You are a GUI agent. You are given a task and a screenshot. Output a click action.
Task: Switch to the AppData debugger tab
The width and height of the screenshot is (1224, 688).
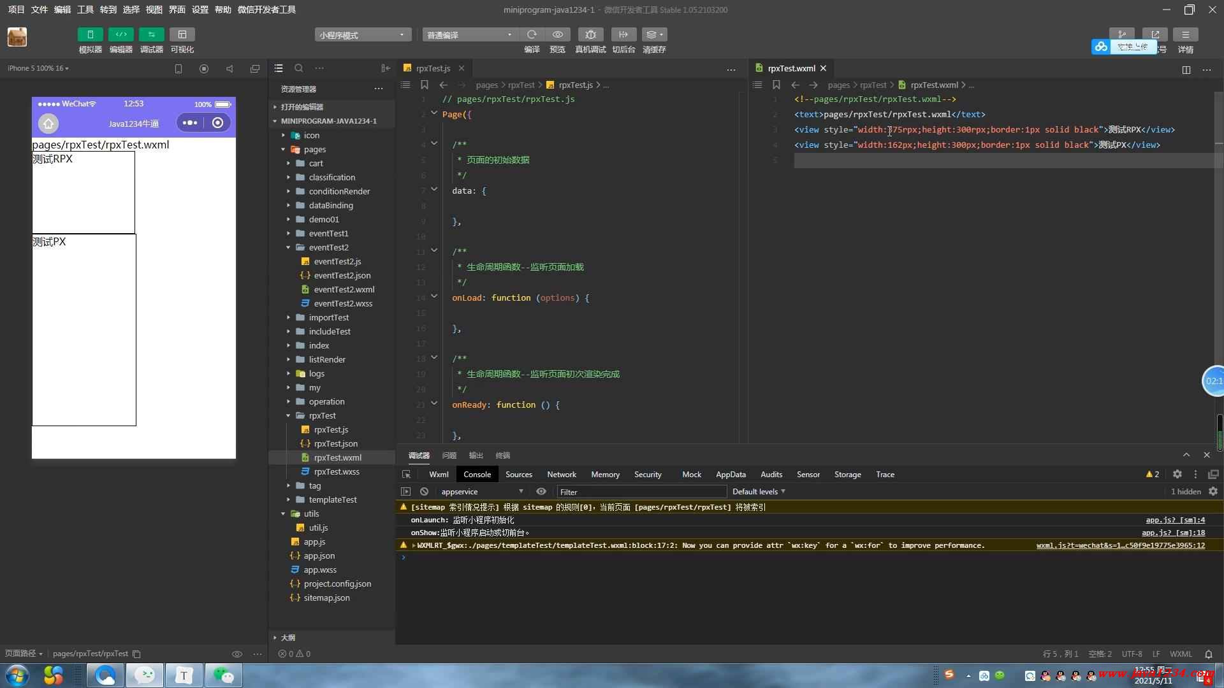tap(731, 475)
